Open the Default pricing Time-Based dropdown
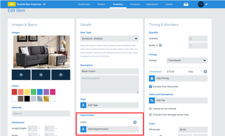225x136 pixels. [x=187, y=61]
